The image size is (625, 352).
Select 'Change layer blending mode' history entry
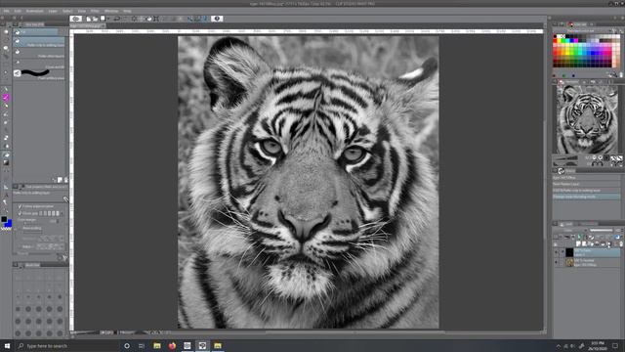586,197
